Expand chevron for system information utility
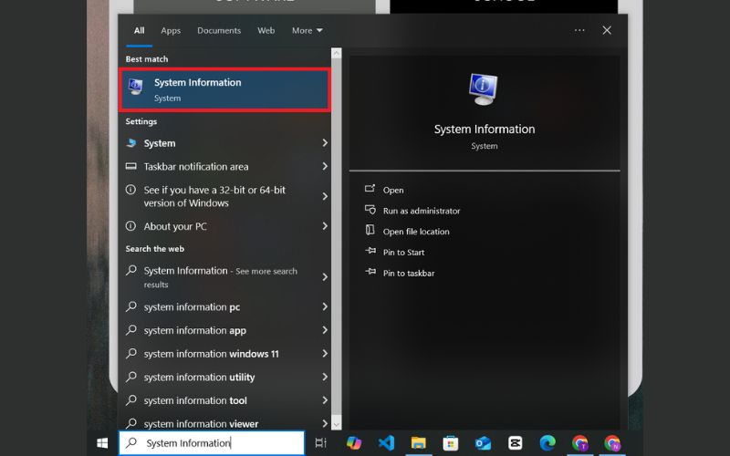730x456 pixels. [325, 377]
